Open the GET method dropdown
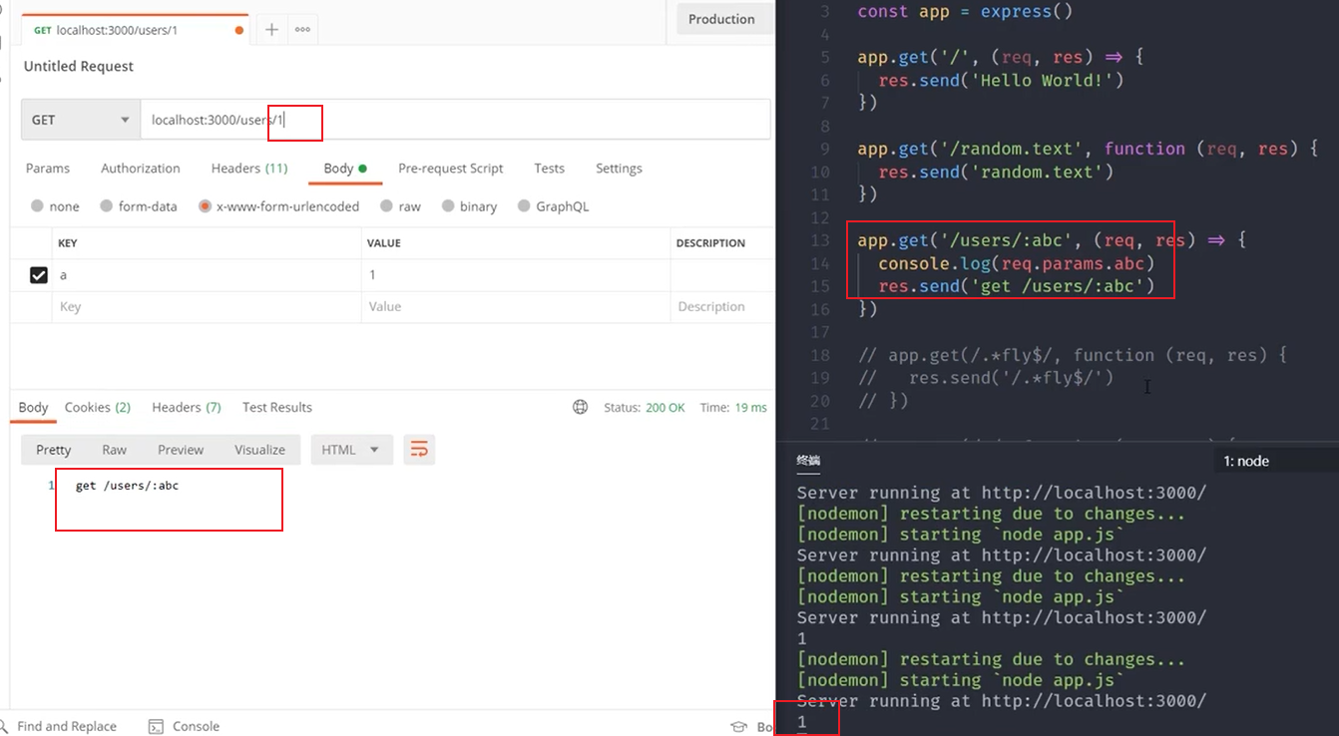Screen dimensions: 1339x736 coord(81,120)
